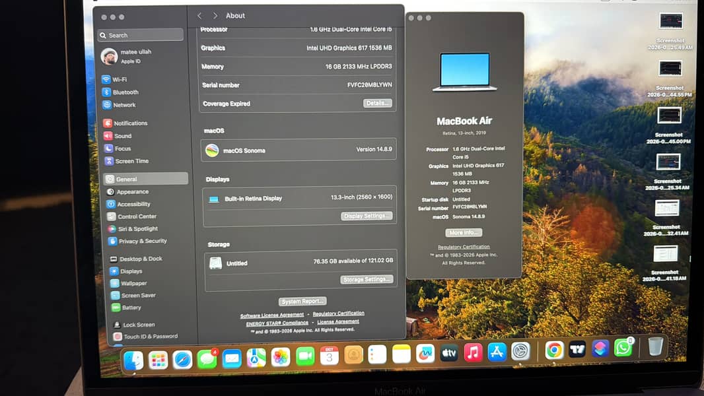Click System Settings icon in the Dock

click(520, 351)
